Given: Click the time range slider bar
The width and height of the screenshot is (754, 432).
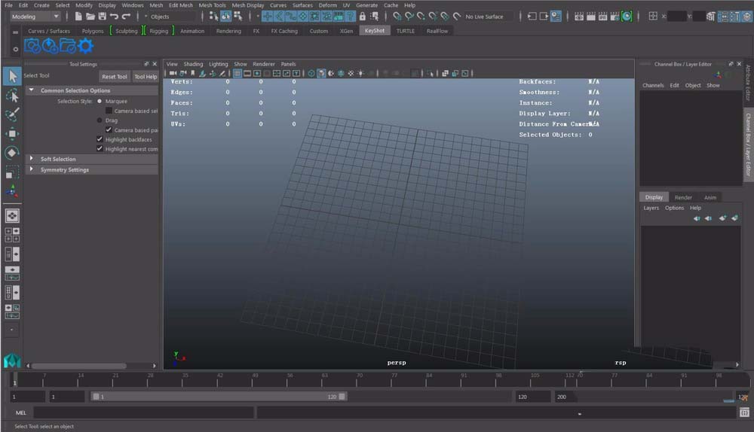Looking at the screenshot, I should click(x=219, y=396).
